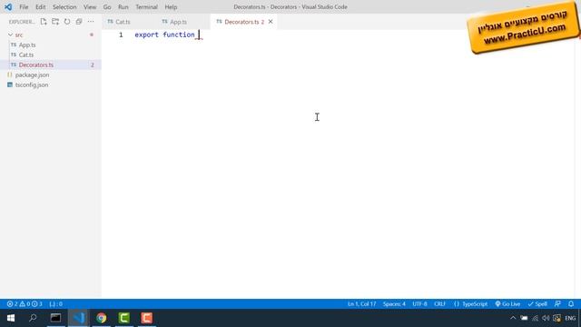Open the Run menu
The height and width of the screenshot is (327, 581).
(x=123, y=7)
